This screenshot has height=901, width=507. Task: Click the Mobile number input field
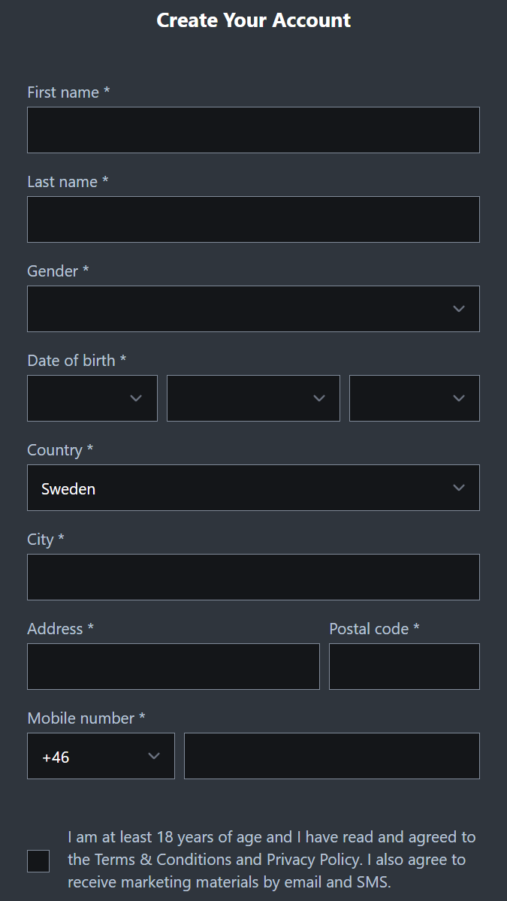pos(331,756)
